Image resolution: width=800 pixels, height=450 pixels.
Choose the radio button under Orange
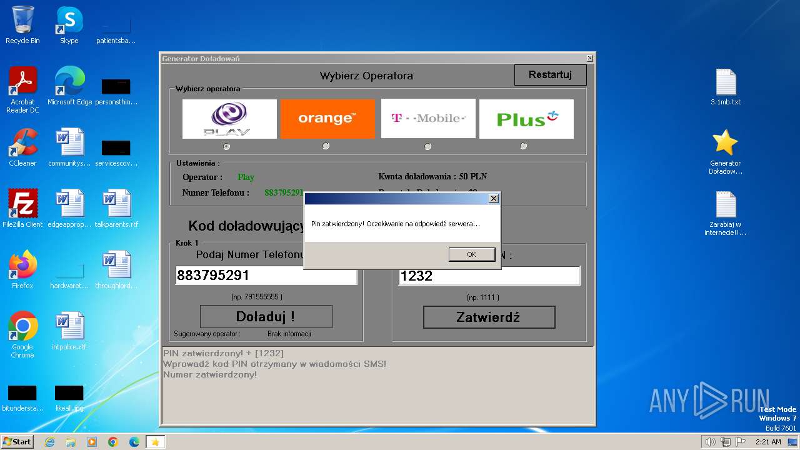coord(326,146)
